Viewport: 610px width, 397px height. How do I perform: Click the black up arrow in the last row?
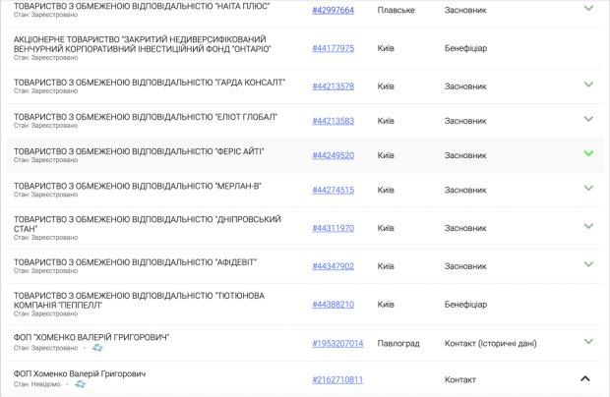click(584, 378)
